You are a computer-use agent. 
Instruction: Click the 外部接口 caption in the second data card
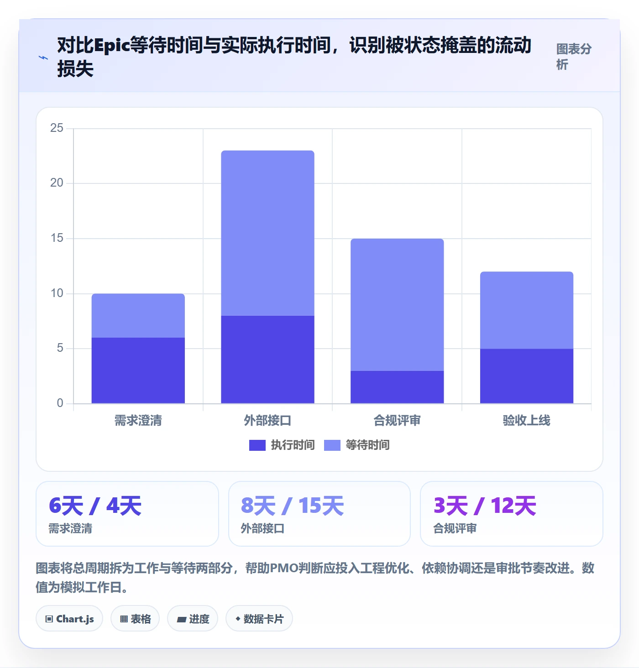(262, 528)
